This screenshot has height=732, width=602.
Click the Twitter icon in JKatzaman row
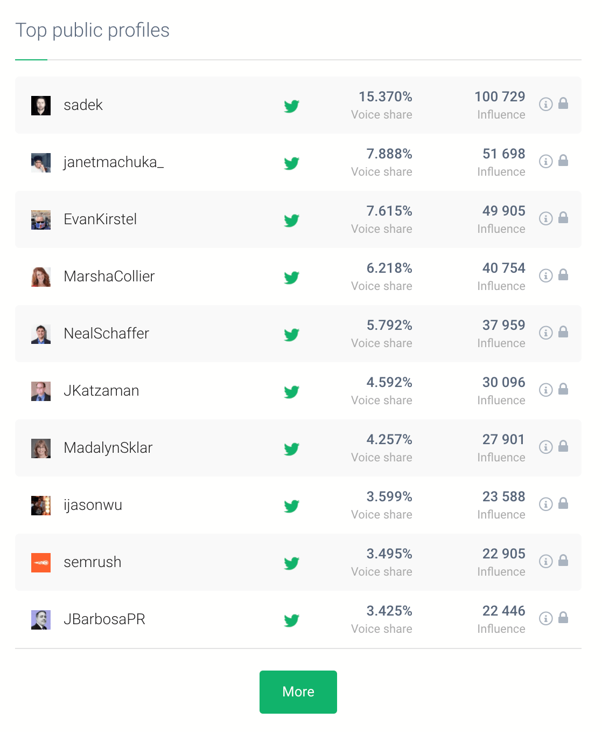[291, 391]
